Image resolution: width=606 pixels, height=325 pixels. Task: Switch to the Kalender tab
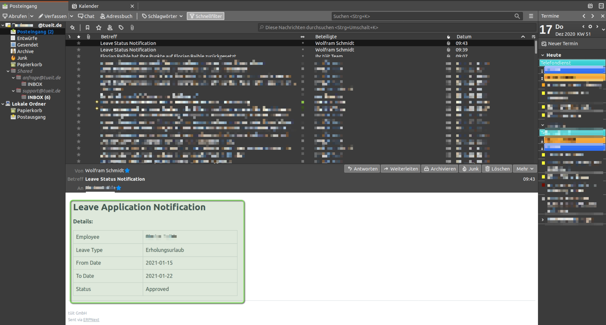[103, 6]
